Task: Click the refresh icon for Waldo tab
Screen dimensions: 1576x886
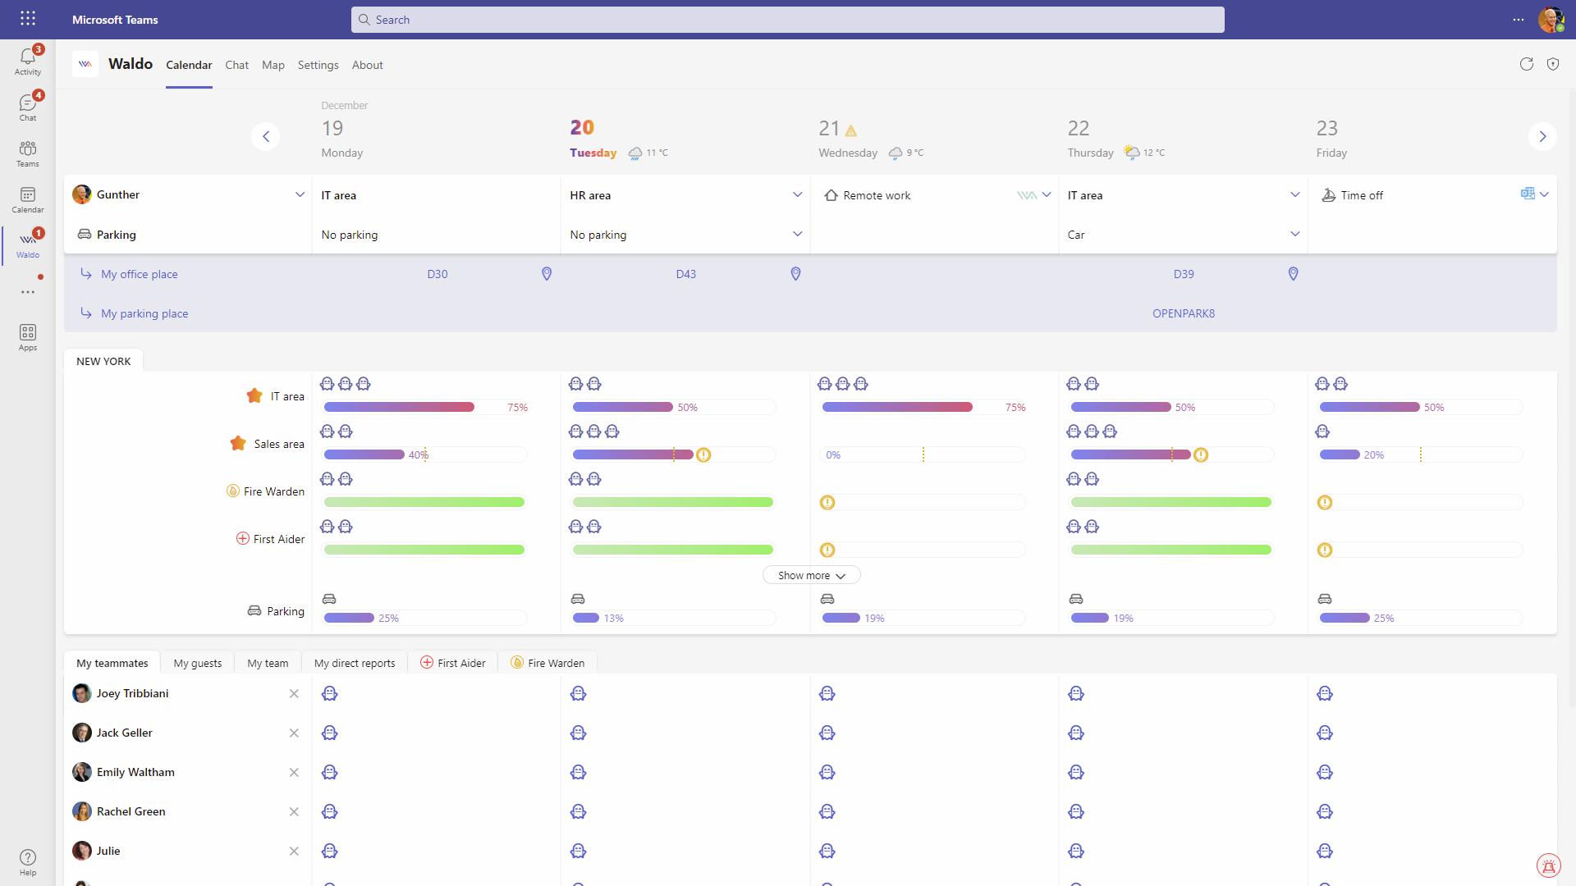Action: [x=1527, y=64]
